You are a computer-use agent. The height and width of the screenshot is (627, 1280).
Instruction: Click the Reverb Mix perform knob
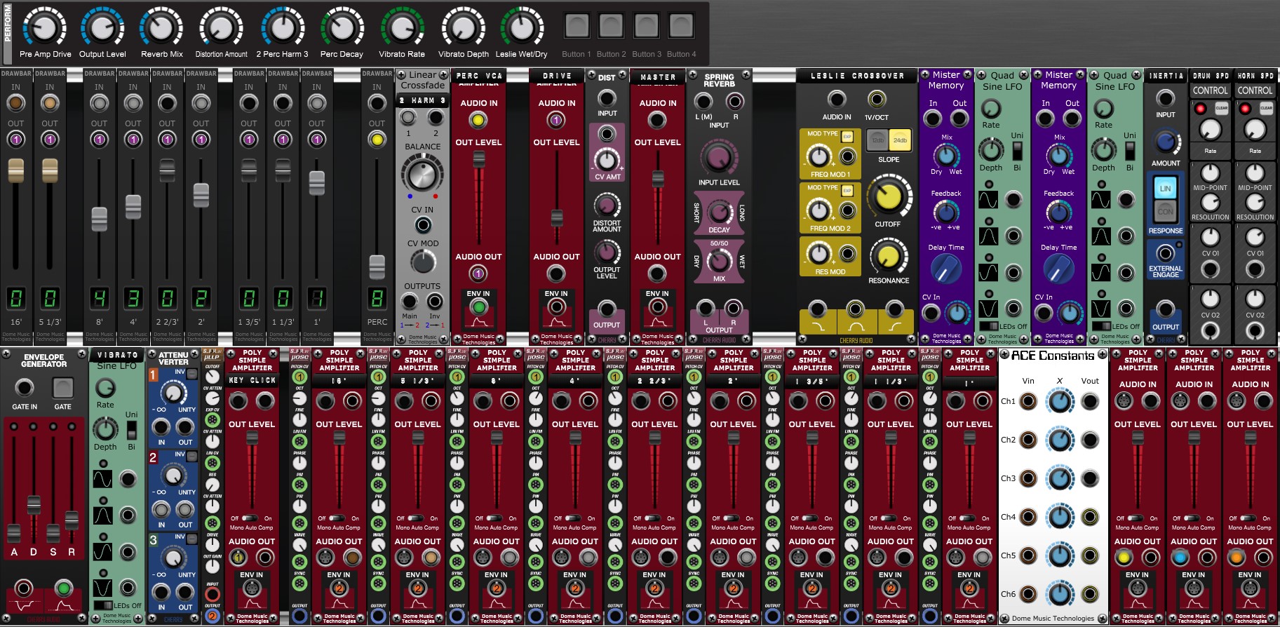tap(161, 28)
